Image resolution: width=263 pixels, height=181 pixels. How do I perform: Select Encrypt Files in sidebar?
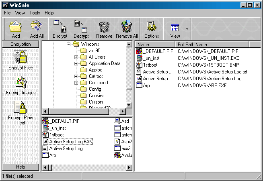[x=21, y=61]
